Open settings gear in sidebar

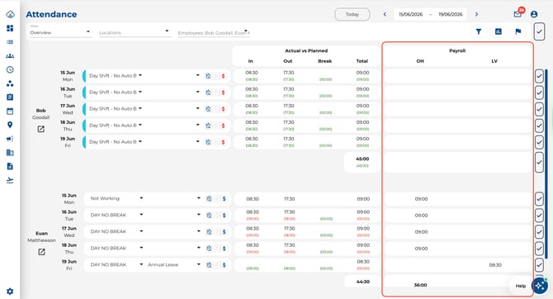point(10,292)
